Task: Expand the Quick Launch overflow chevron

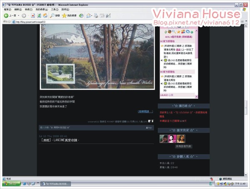Action: [38, 183]
